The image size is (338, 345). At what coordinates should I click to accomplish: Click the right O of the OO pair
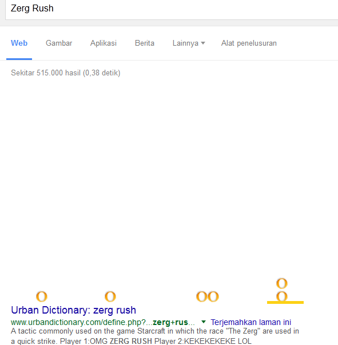[213, 296]
